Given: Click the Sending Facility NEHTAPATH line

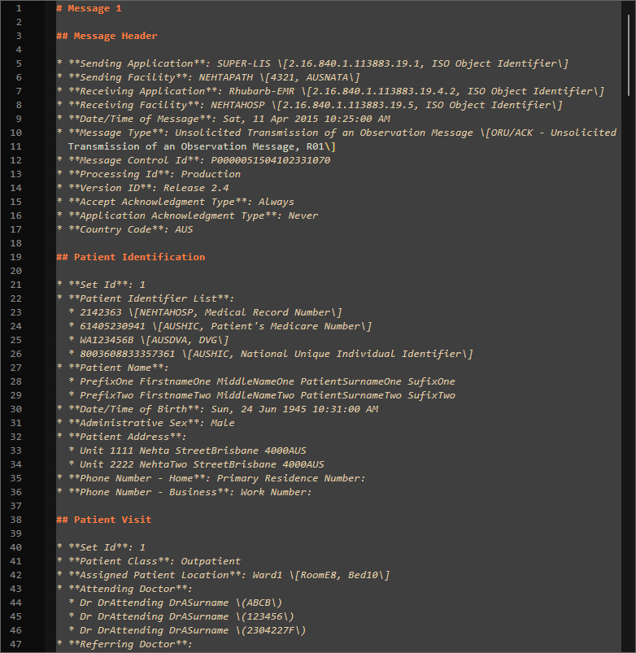Looking at the screenshot, I should click(x=208, y=77).
